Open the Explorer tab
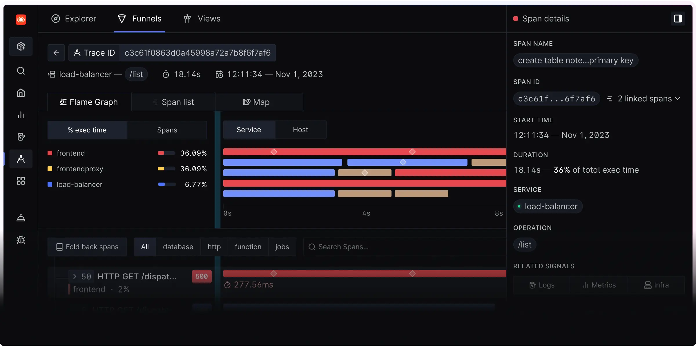Image resolution: width=696 pixels, height=346 pixels. click(74, 19)
